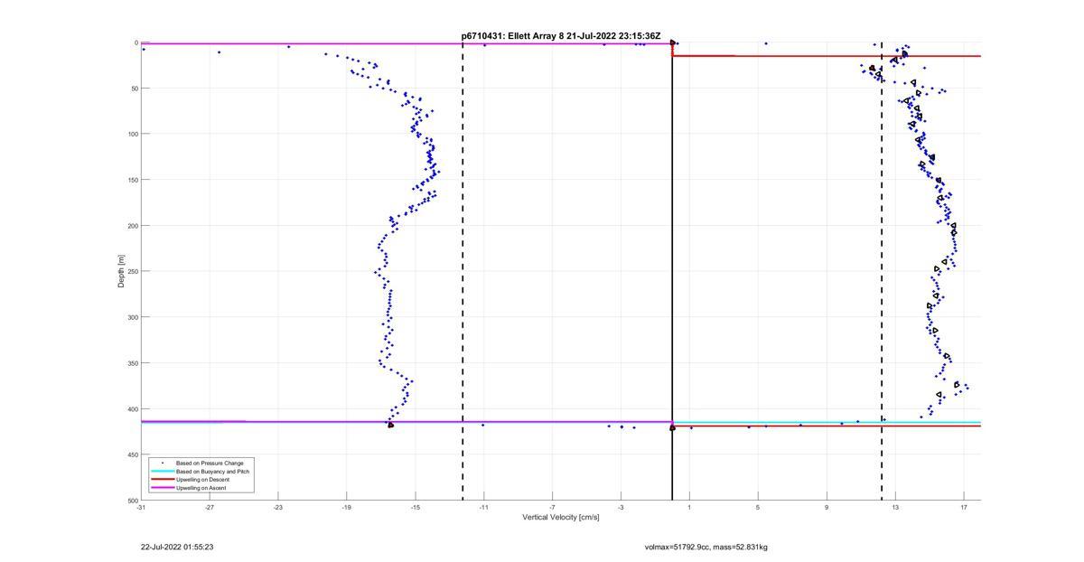Click depth axis tick label '200'
The width and height of the screenshot is (1084, 562).
(x=132, y=226)
